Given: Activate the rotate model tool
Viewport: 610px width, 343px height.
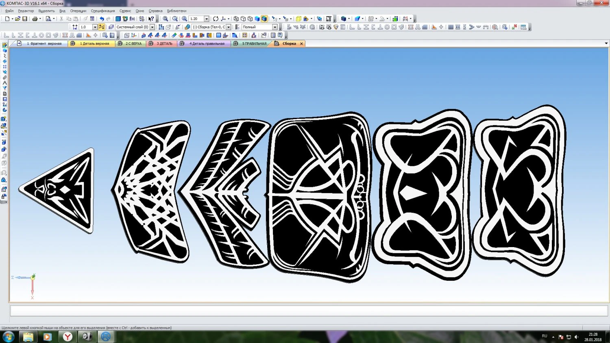Looking at the screenshot, I should click(216, 19).
